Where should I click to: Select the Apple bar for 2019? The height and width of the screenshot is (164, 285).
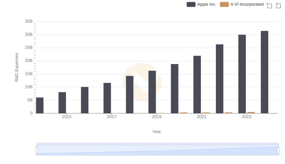(152, 92)
